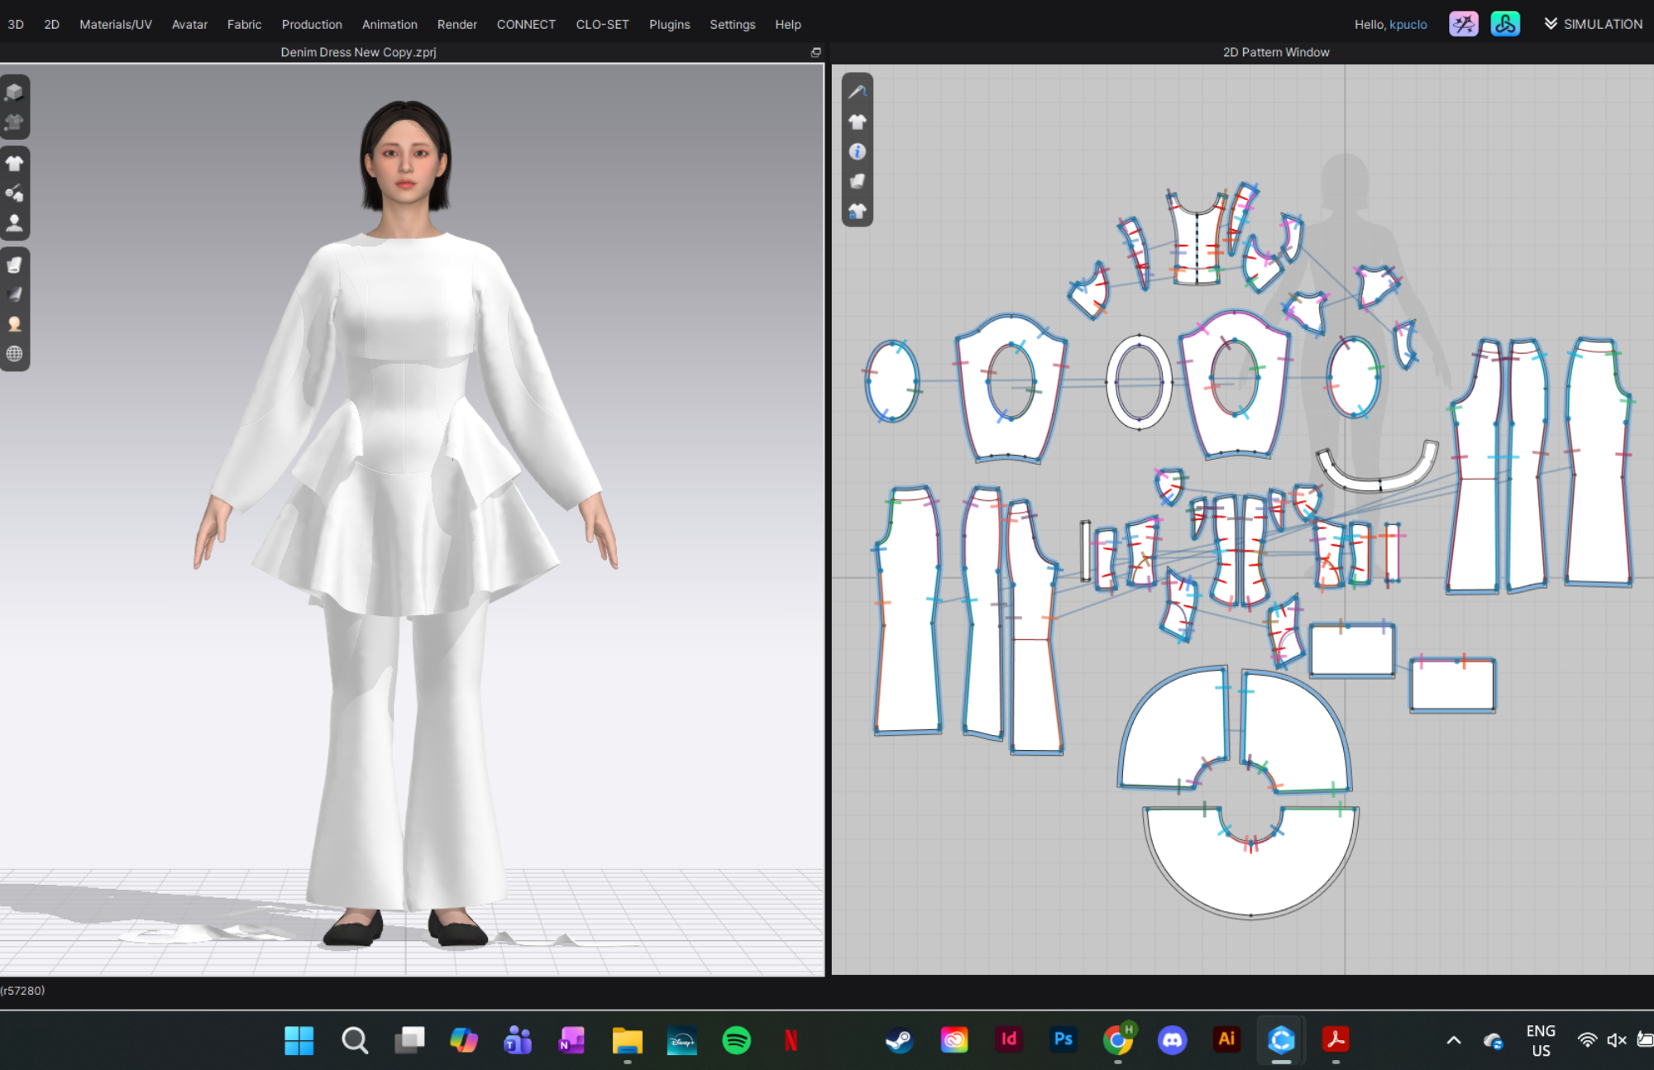Toggle fabric texture surface icon in 2D toolbar
This screenshot has width=1654, height=1070.
pyautogui.click(x=858, y=181)
